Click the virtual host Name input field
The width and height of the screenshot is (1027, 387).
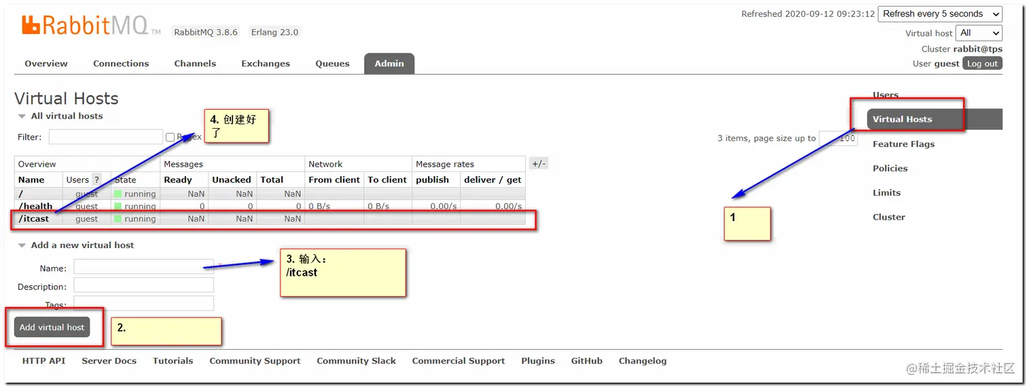pos(143,268)
